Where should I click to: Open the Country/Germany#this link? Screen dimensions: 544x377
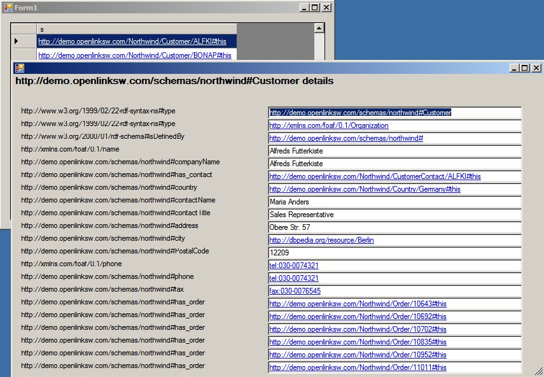[x=365, y=189]
